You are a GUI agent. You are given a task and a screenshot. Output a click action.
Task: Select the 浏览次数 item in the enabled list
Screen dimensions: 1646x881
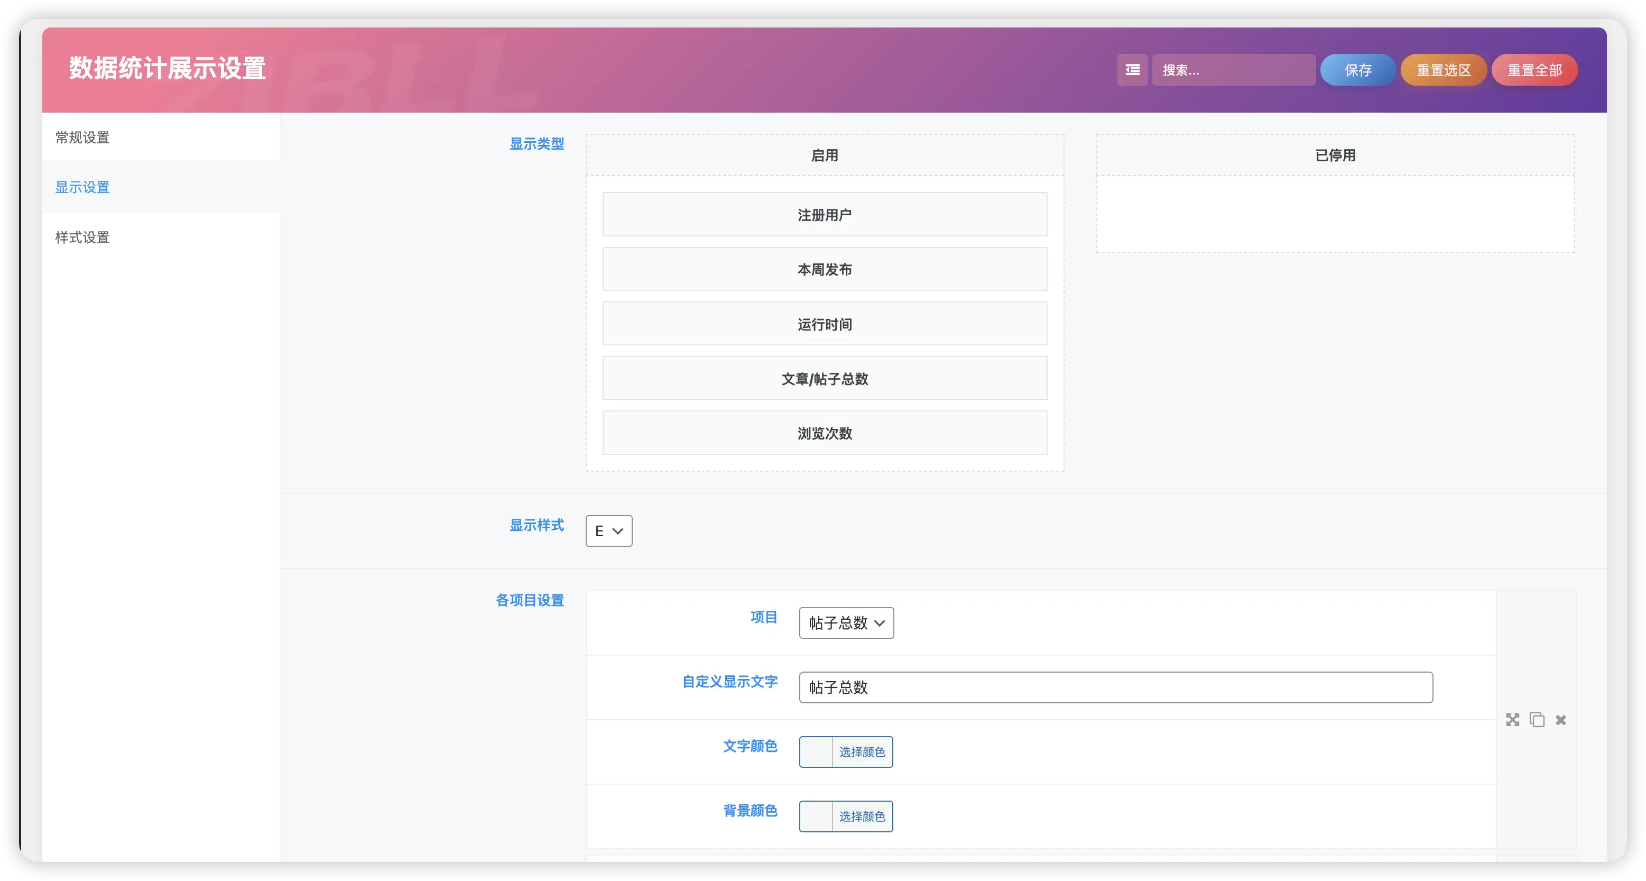pos(824,433)
